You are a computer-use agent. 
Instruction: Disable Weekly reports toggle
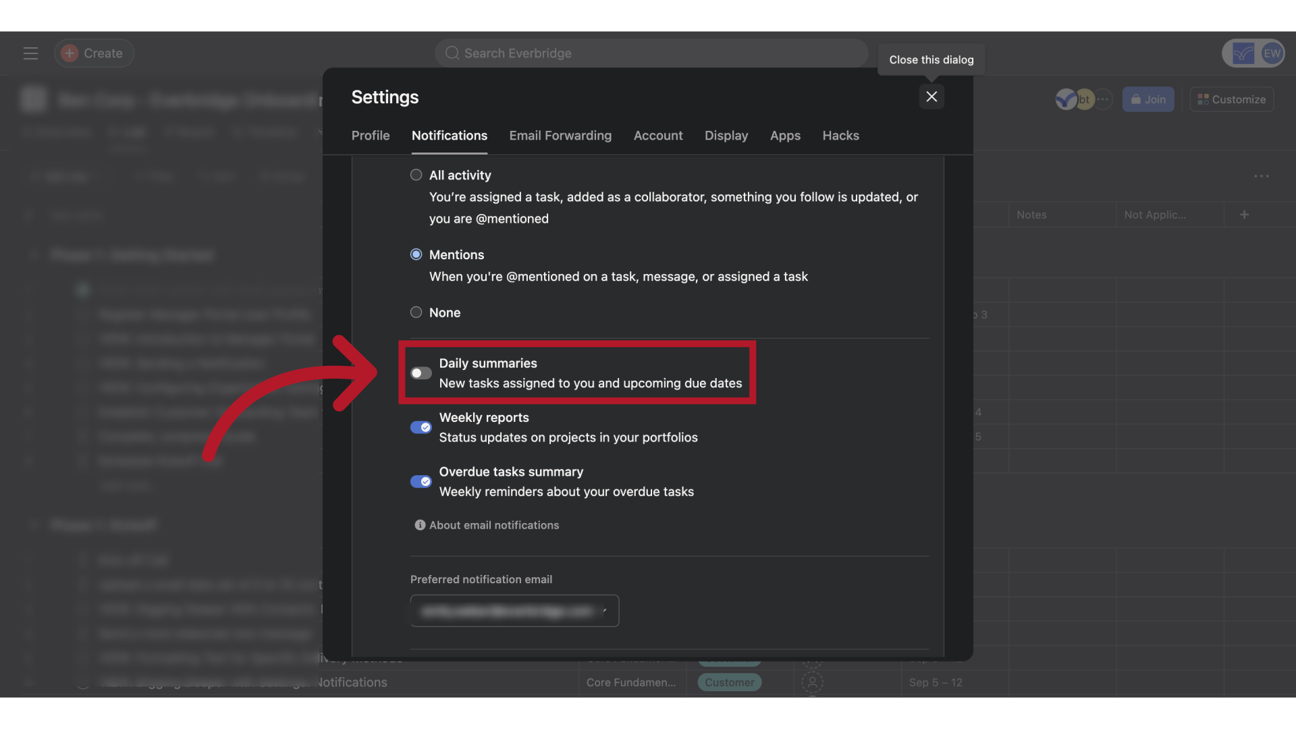tap(421, 427)
